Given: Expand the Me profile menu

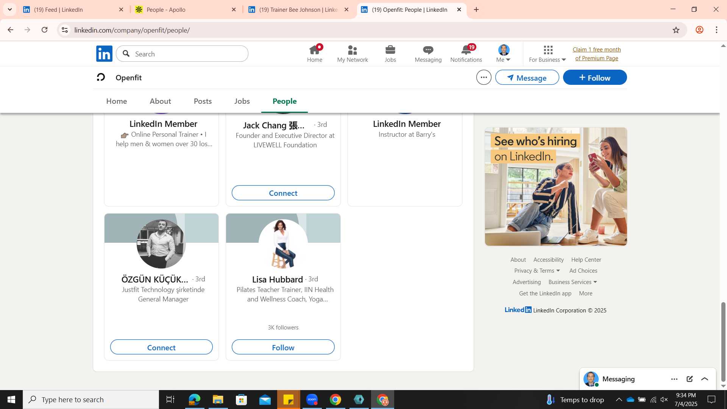Looking at the screenshot, I should [504, 54].
